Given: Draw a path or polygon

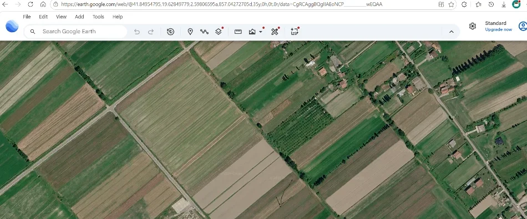Looking at the screenshot, I should 204,32.
